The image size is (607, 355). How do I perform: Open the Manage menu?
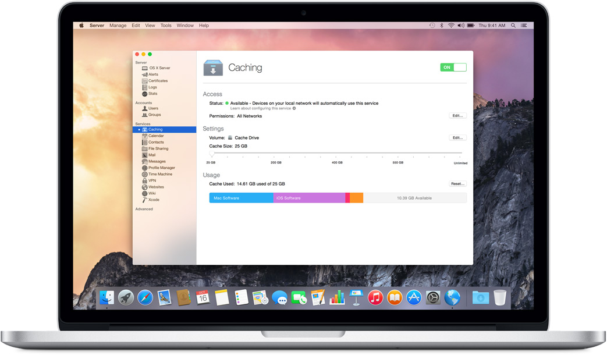[118, 26]
